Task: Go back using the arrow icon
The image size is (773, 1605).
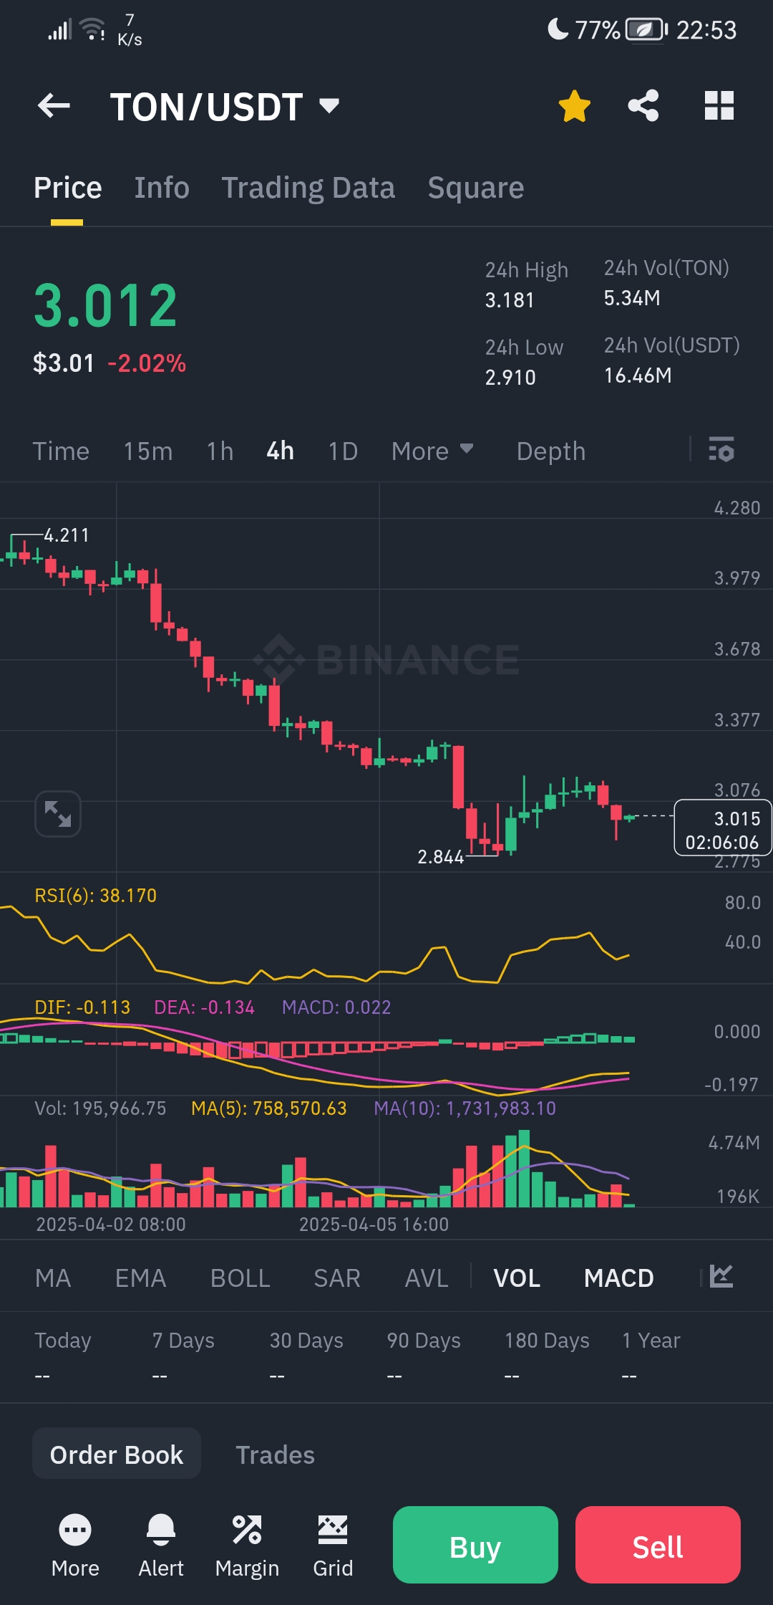Action: (x=54, y=106)
